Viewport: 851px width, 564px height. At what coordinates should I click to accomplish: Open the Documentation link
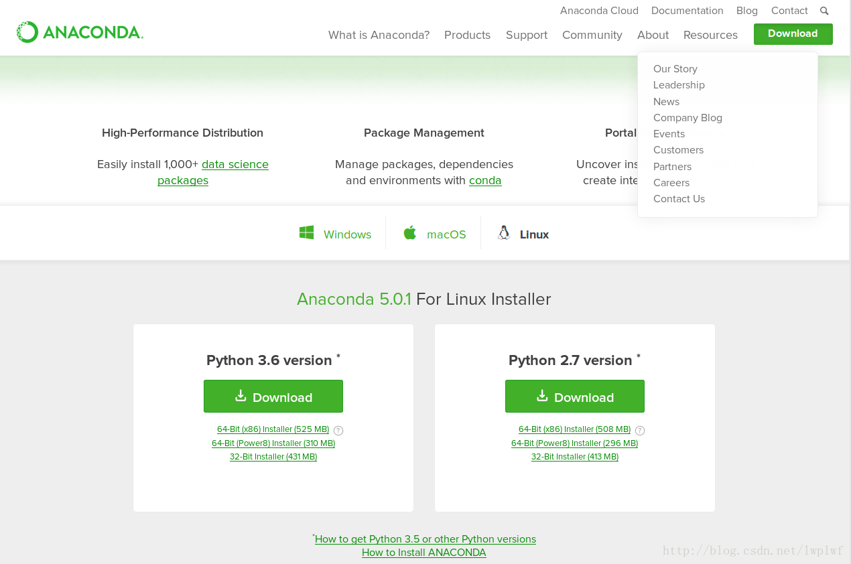688,11
